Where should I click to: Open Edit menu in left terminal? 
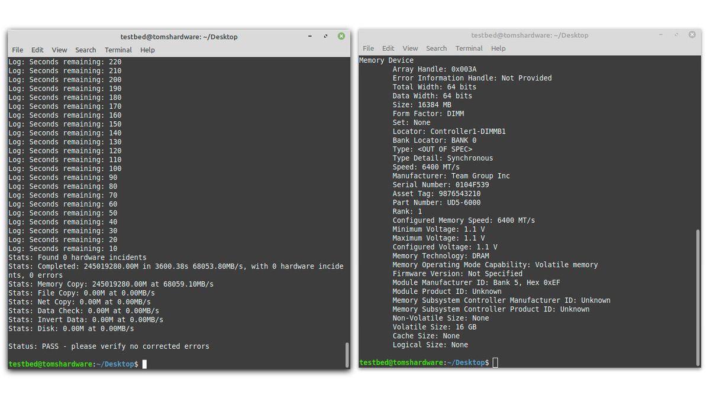[37, 50]
